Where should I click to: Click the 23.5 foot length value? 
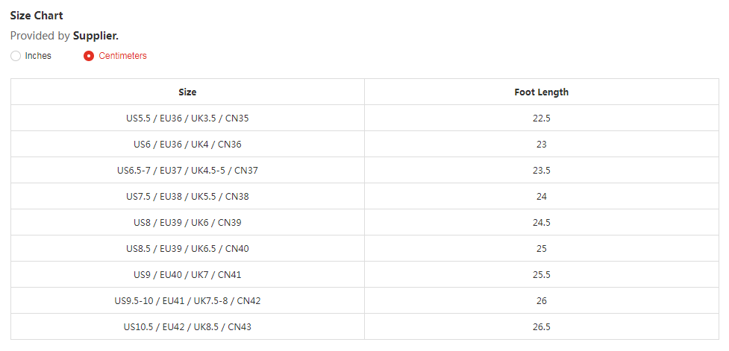[541, 171]
